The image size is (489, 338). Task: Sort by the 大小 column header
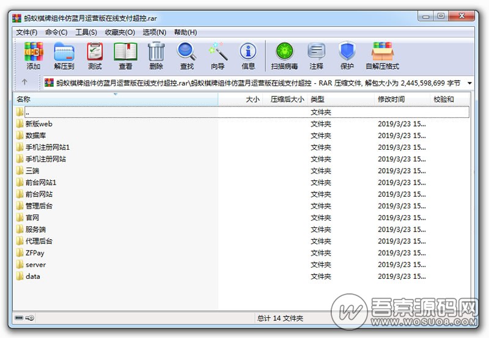point(240,99)
